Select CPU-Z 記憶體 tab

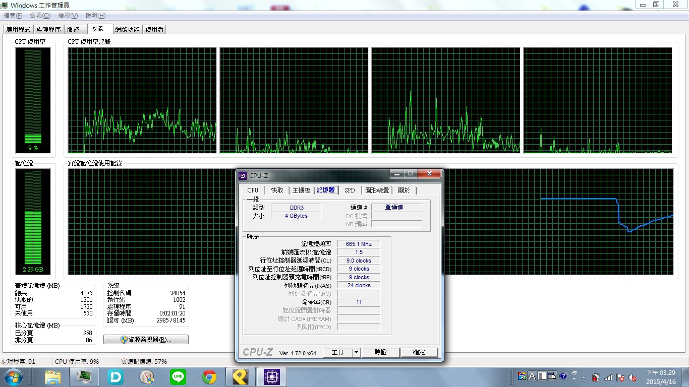tap(326, 190)
